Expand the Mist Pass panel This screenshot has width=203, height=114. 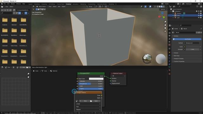[x=177, y=56]
